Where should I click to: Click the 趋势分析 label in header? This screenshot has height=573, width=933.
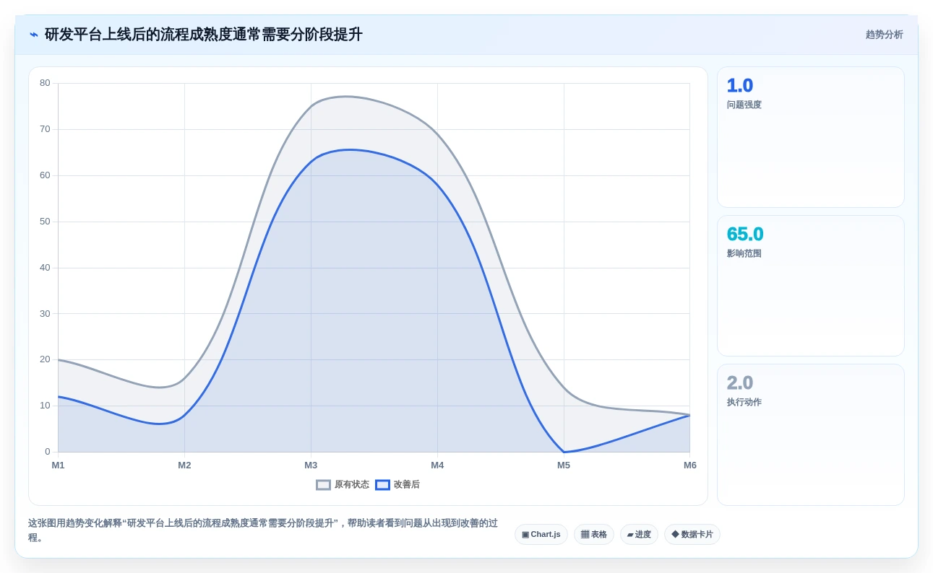(x=884, y=35)
